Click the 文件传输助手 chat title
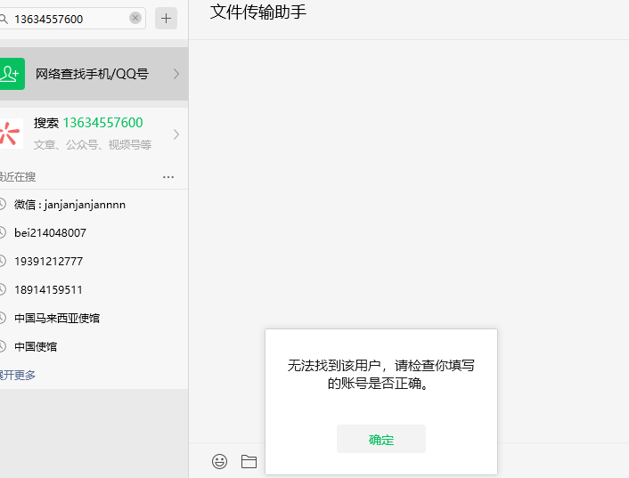Viewport: 629px width, 478px height. point(258,12)
